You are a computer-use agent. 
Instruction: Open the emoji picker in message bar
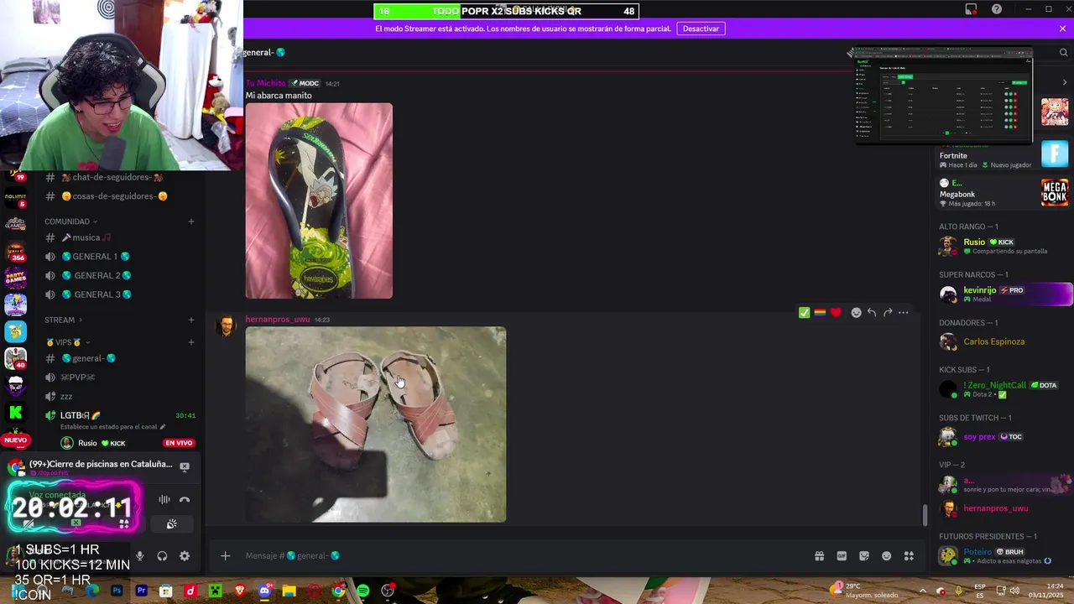887,555
